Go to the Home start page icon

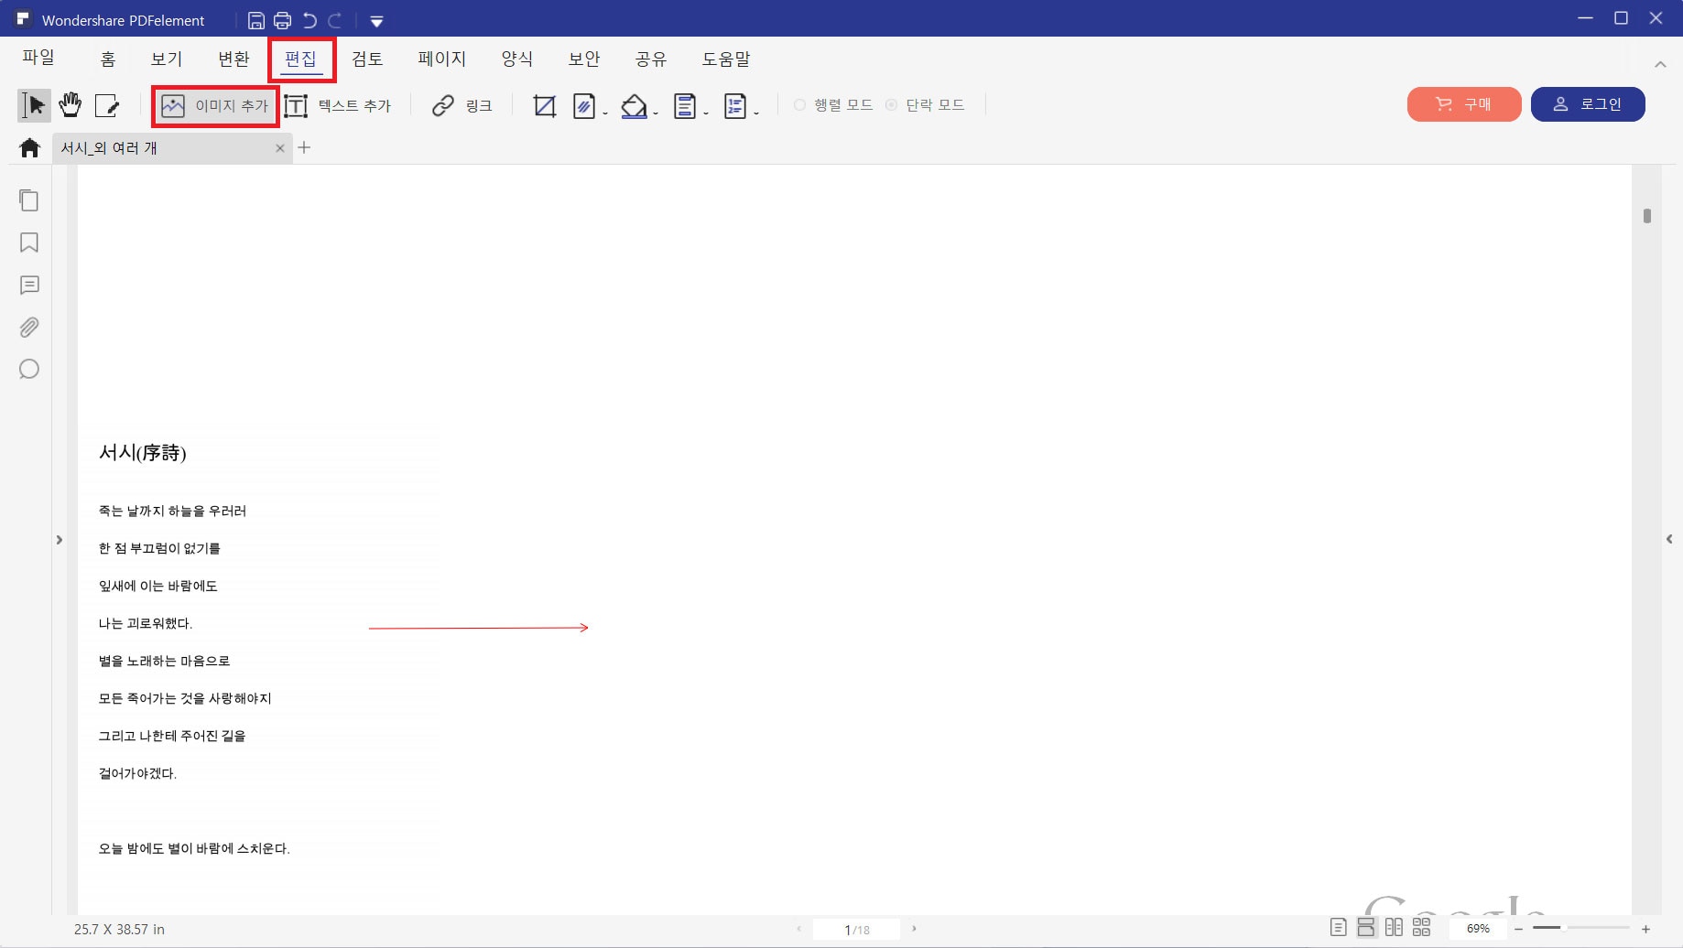click(29, 147)
